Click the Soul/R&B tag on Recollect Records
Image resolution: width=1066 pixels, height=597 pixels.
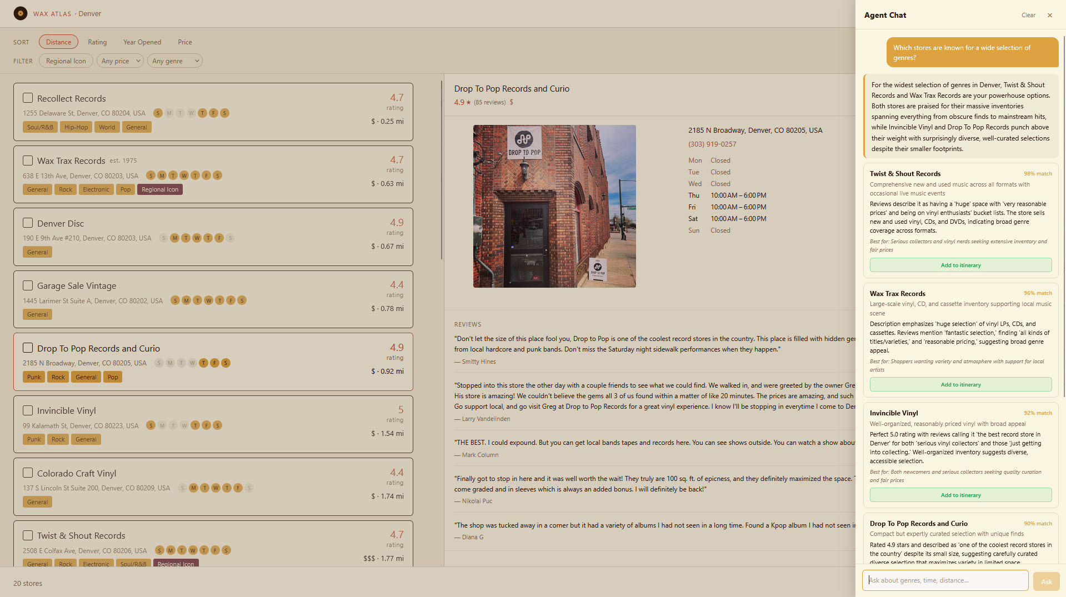[40, 127]
